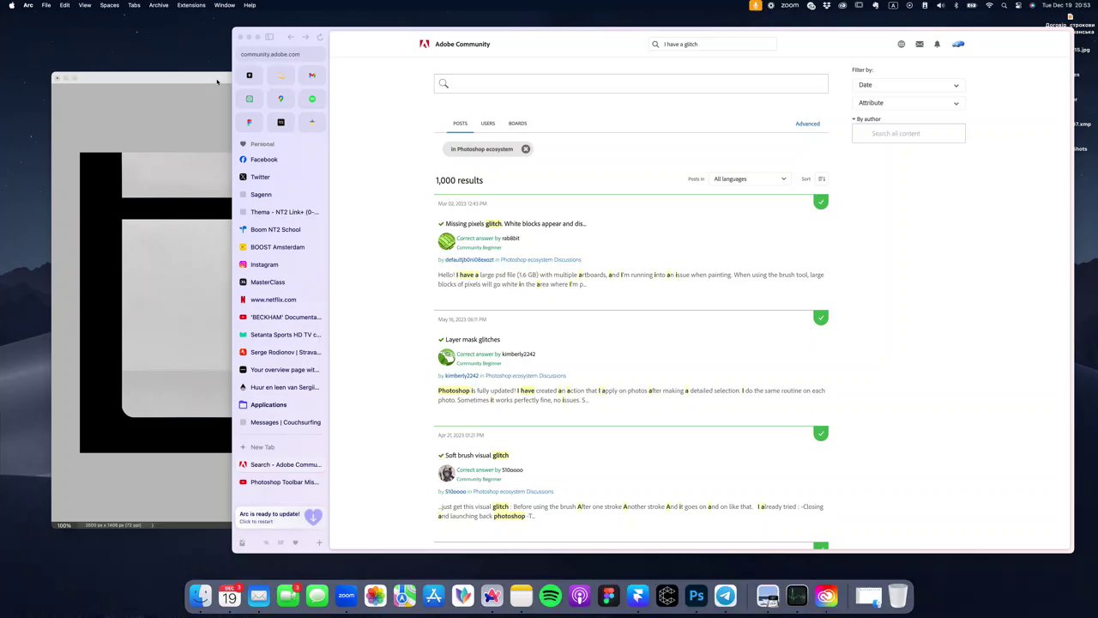The height and width of the screenshot is (618, 1098).
Task: Open Figma from the Dock
Action: pyautogui.click(x=608, y=596)
